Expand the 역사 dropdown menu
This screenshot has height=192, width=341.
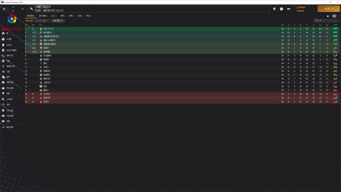[x=89, y=16]
